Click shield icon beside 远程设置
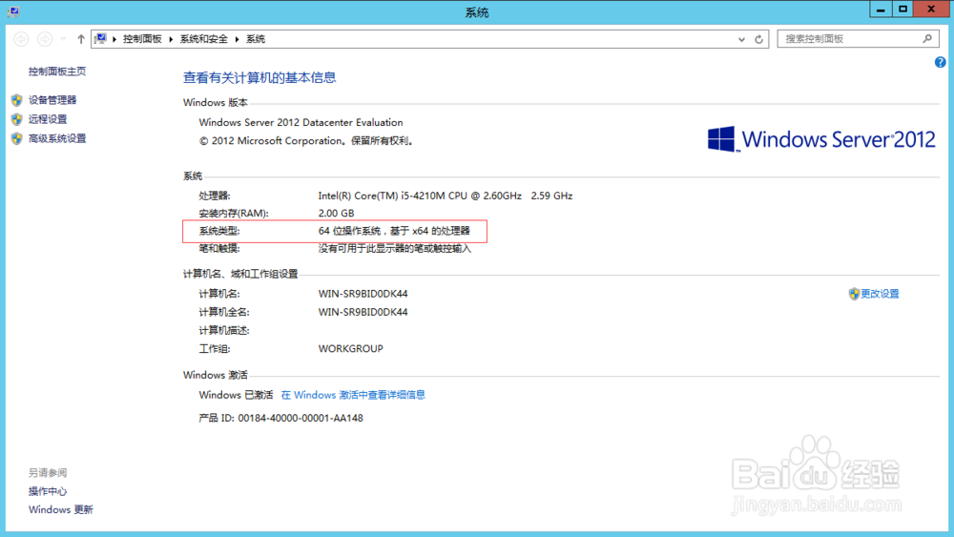This screenshot has height=537, width=954. [17, 119]
